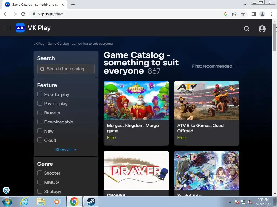Click VK Play header title text
The width and height of the screenshot is (277, 207).
39,28
